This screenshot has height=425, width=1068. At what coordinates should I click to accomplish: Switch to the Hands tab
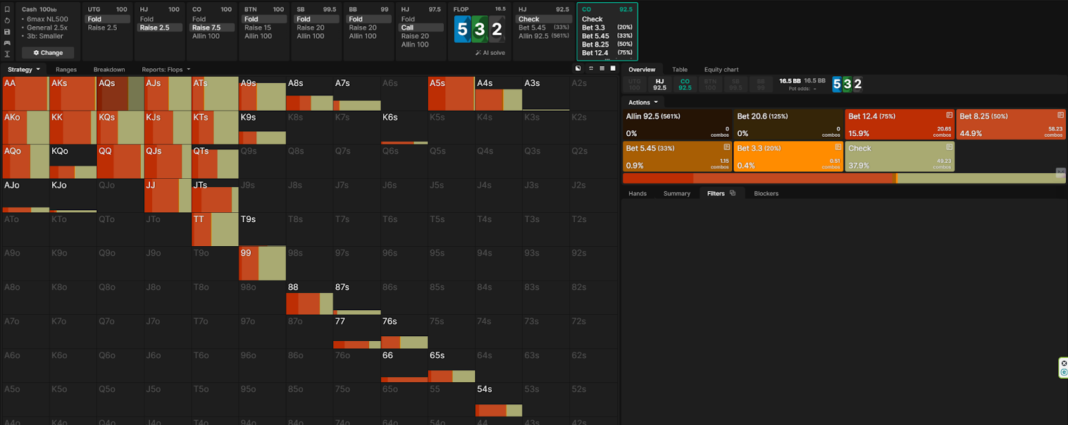(x=637, y=193)
